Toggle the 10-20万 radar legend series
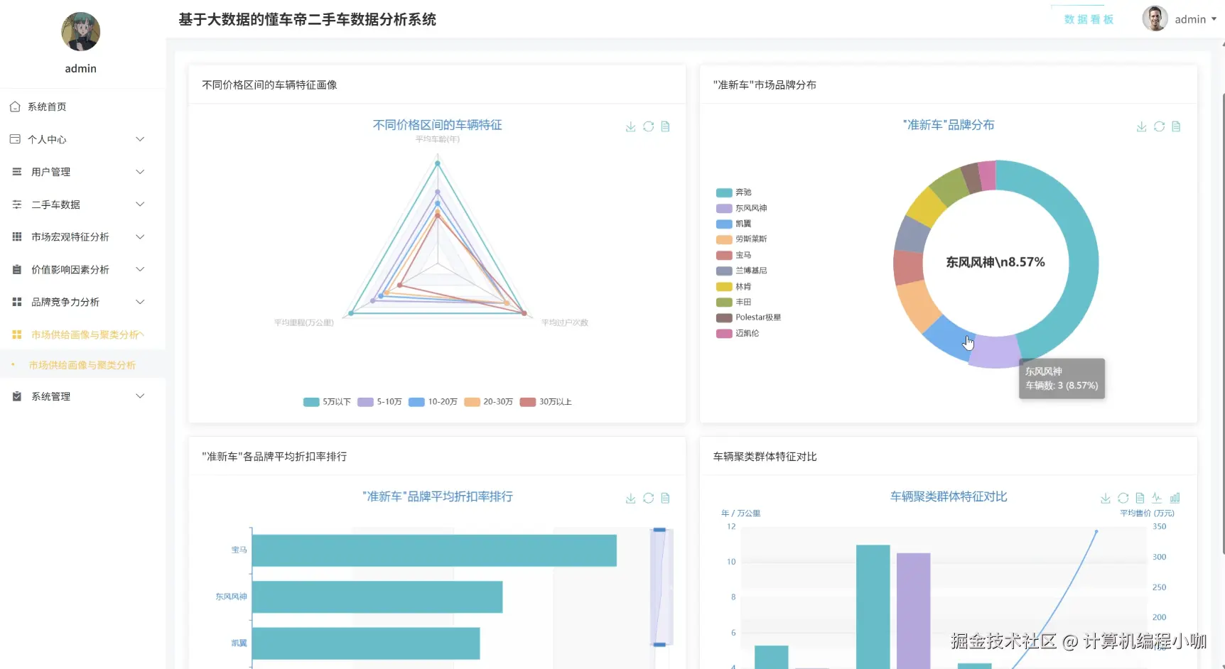Viewport: 1225px width, 669px height. coord(433,402)
